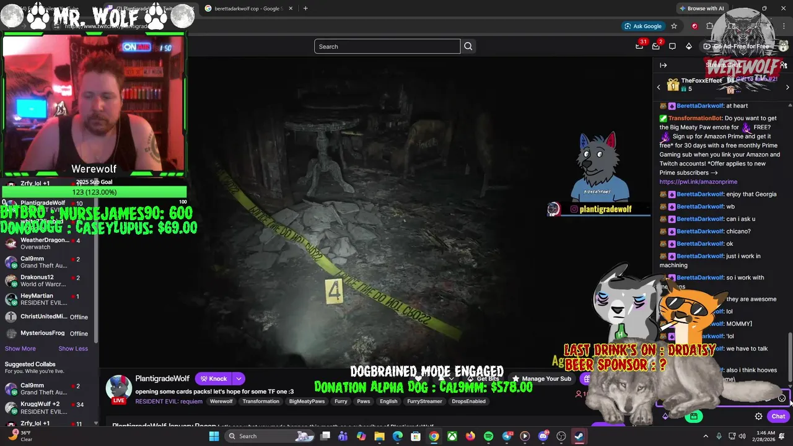793x446 pixels.
Task: Show hidden system tray icons
Action: 705,436
